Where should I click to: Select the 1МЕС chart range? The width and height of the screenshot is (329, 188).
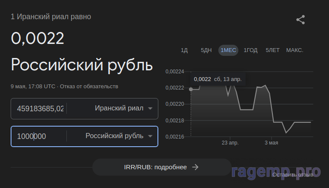click(228, 50)
